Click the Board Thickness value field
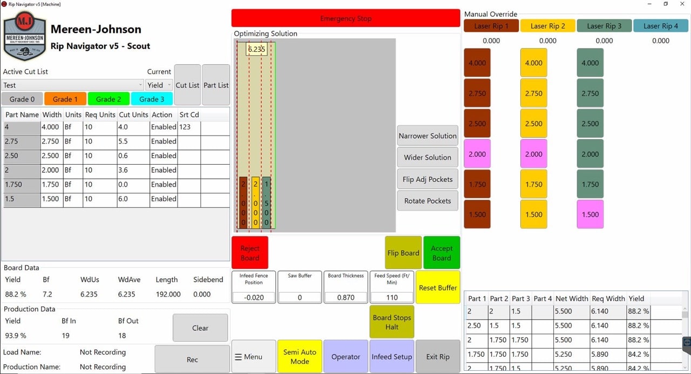Image resolution: width=691 pixels, height=374 pixels. click(345, 297)
